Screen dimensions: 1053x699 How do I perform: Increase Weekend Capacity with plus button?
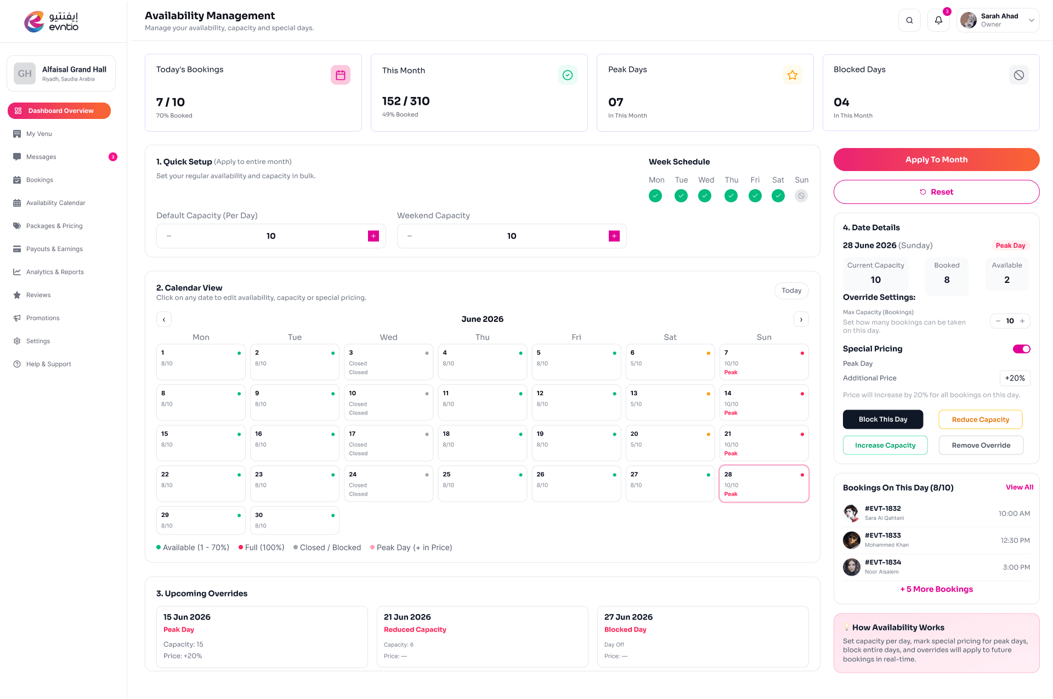(x=614, y=236)
